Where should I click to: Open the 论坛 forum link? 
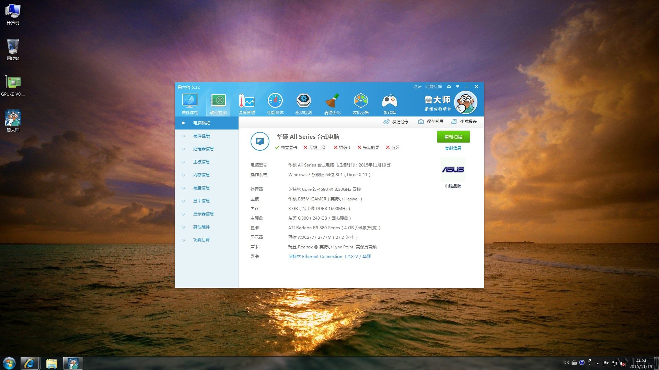tap(417, 87)
